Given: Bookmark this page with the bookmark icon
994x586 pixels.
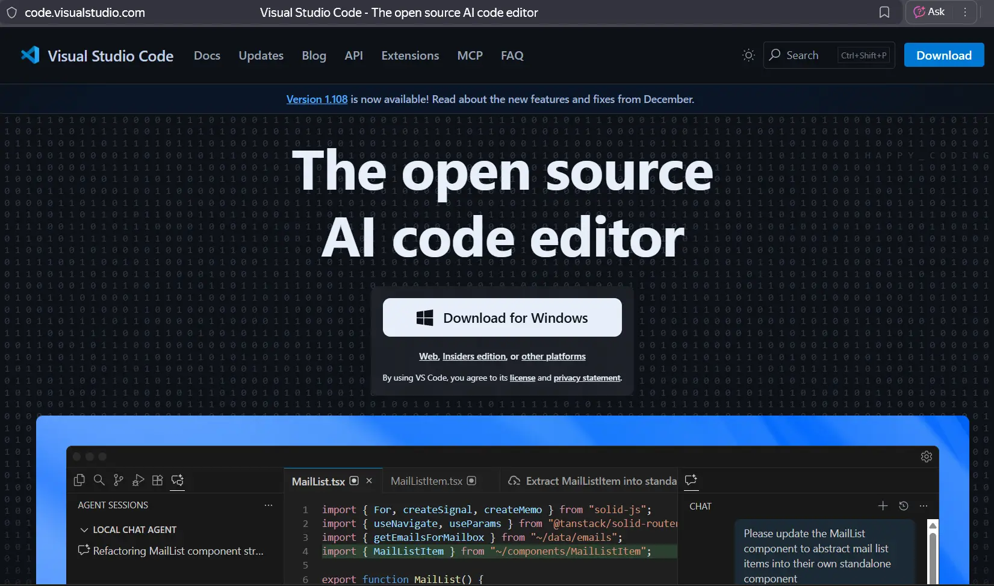Looking at the screenshot, I should [884, 12].
